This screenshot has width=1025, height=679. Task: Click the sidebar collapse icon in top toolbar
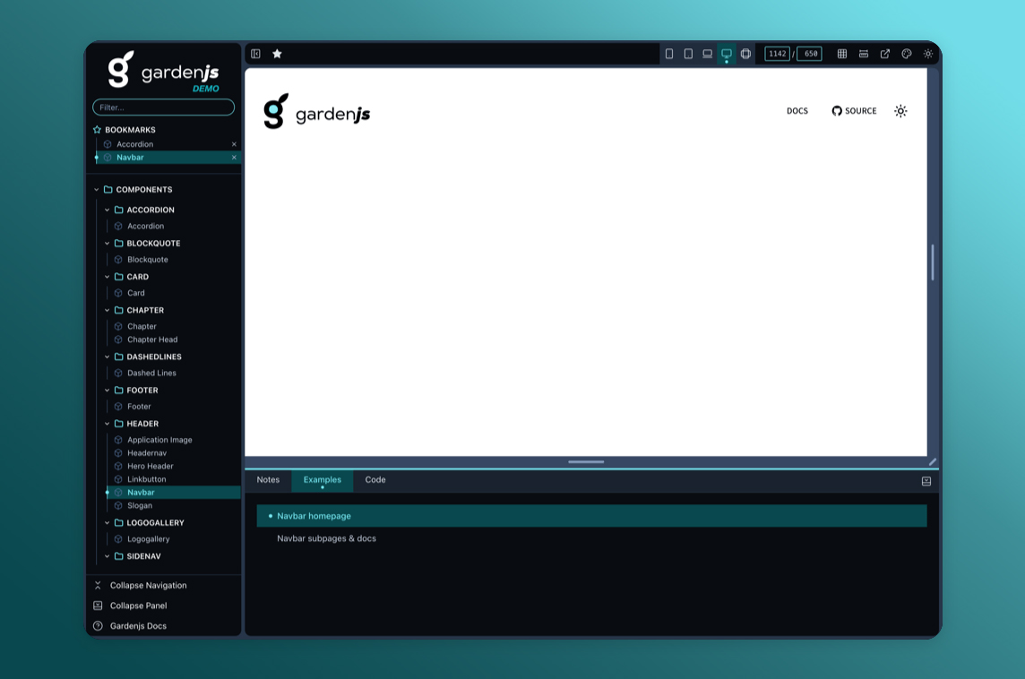click(x=255, y=54)
